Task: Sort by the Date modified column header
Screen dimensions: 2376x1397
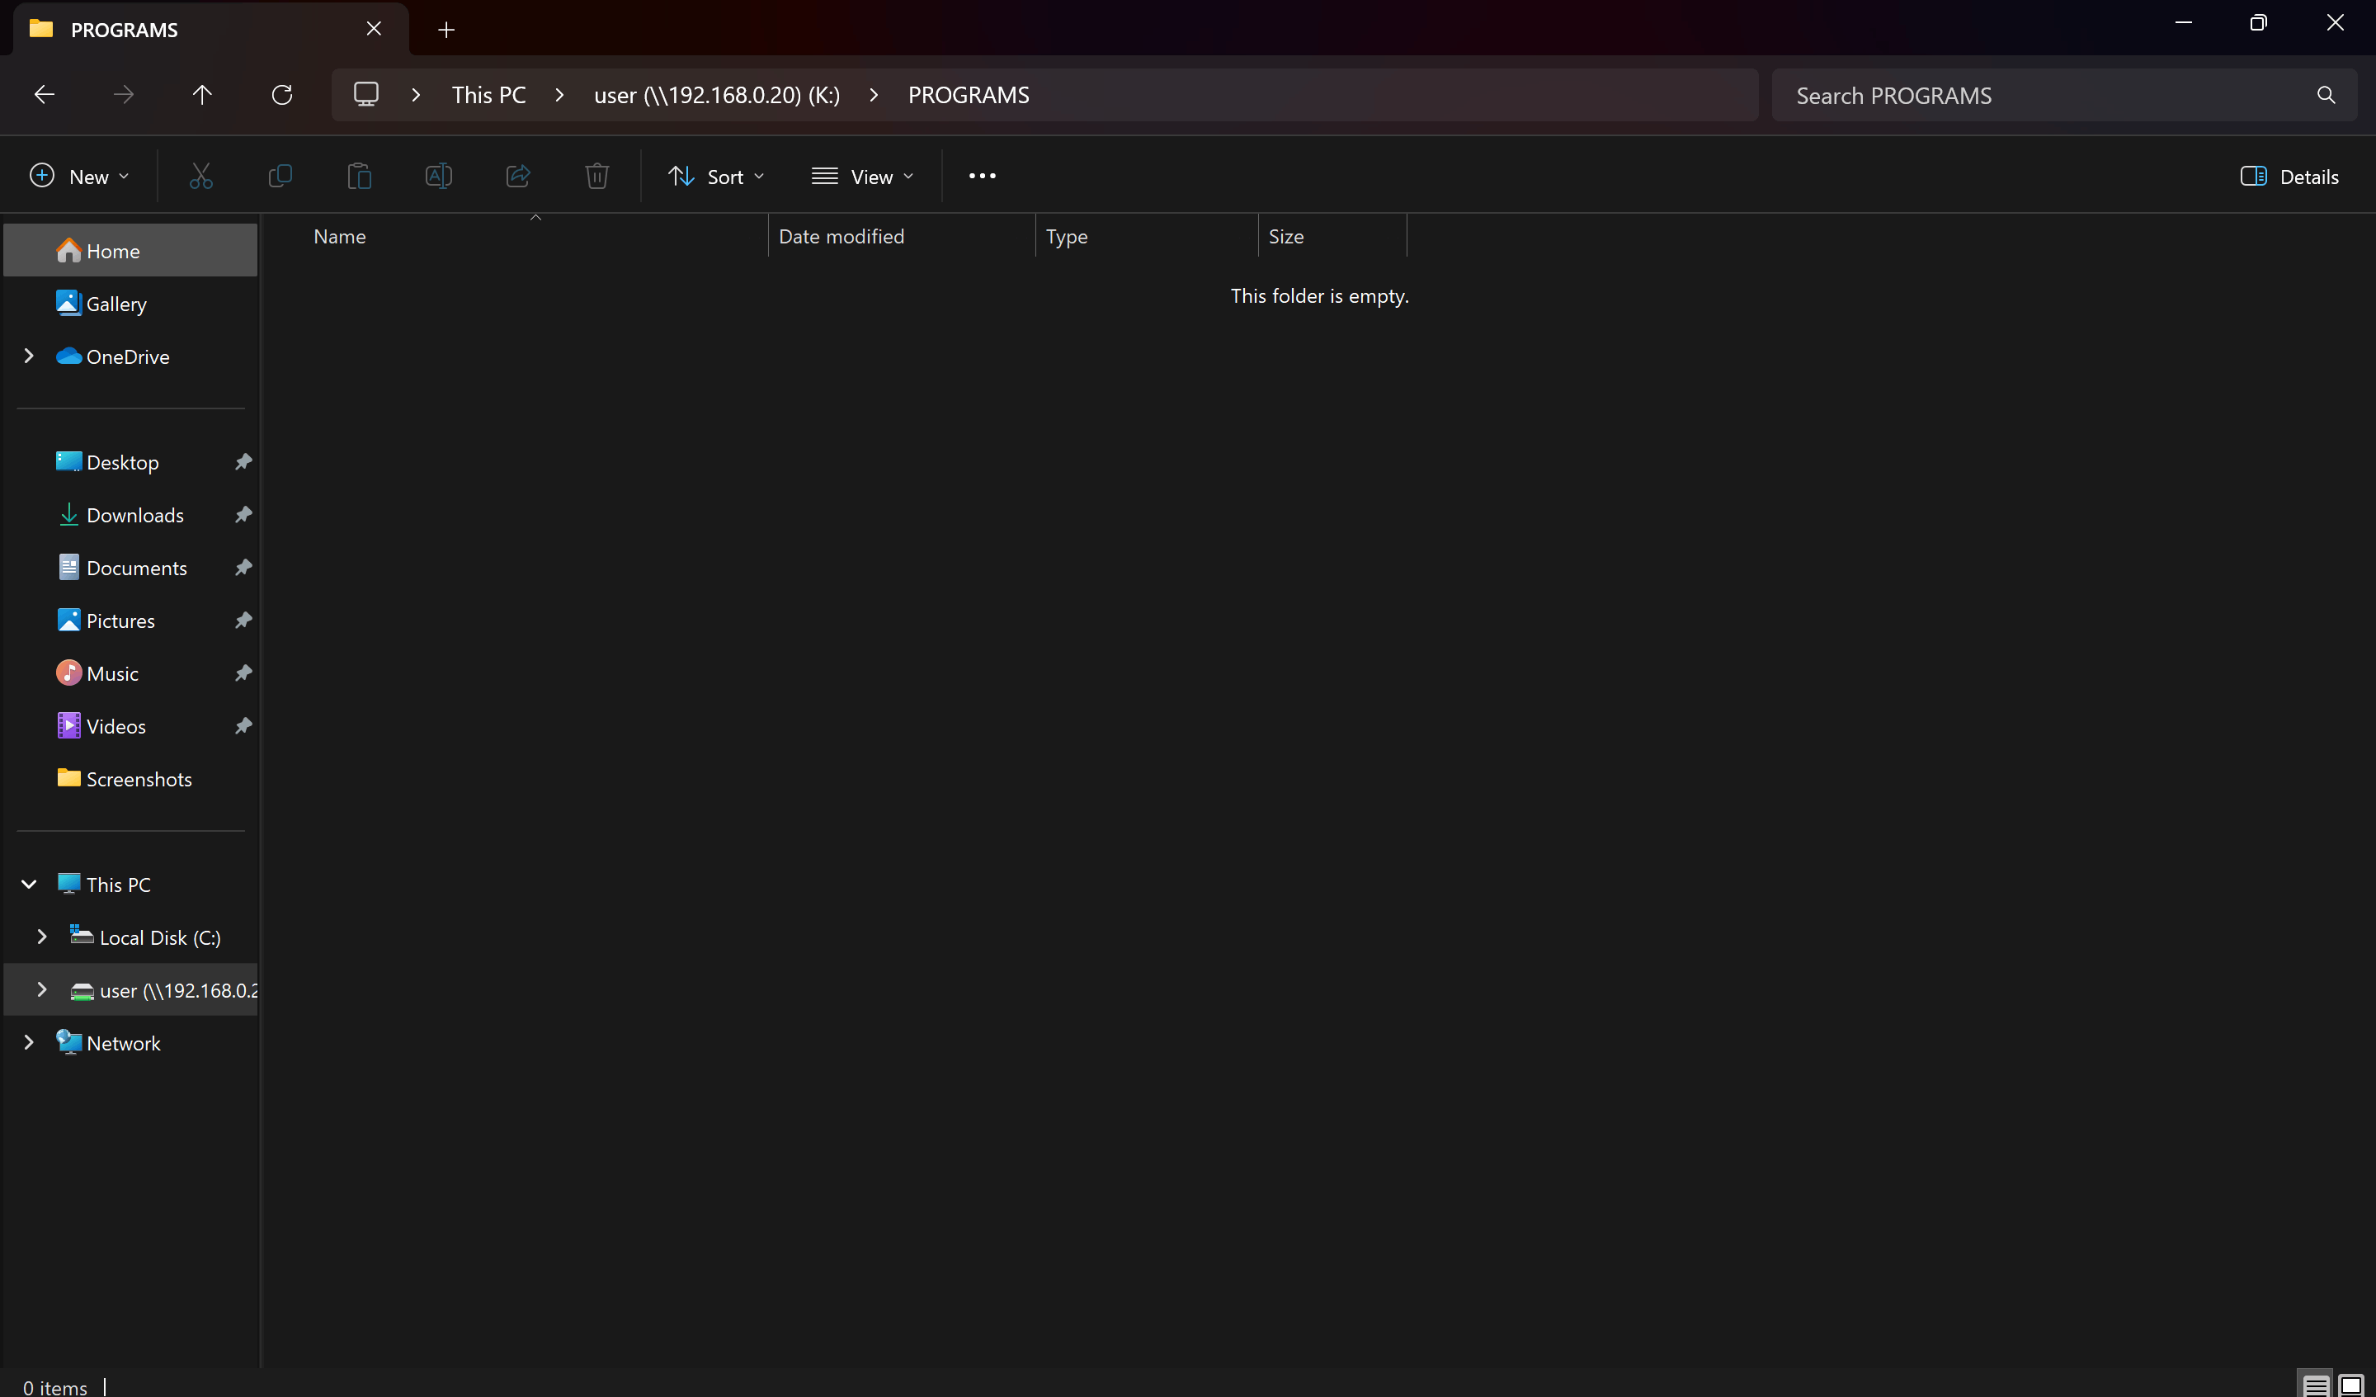Action: point(841,237)
